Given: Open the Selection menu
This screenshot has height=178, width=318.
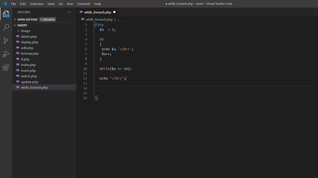Looking at the screenshot, I should click(x=36, y=4).
